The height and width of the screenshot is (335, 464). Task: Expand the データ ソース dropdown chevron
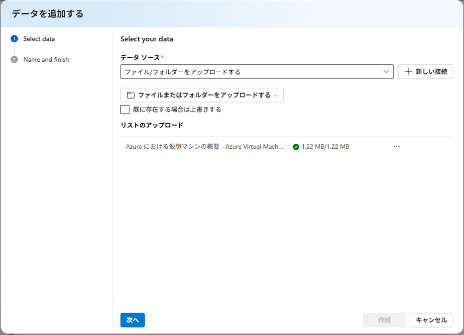(386, 72)
